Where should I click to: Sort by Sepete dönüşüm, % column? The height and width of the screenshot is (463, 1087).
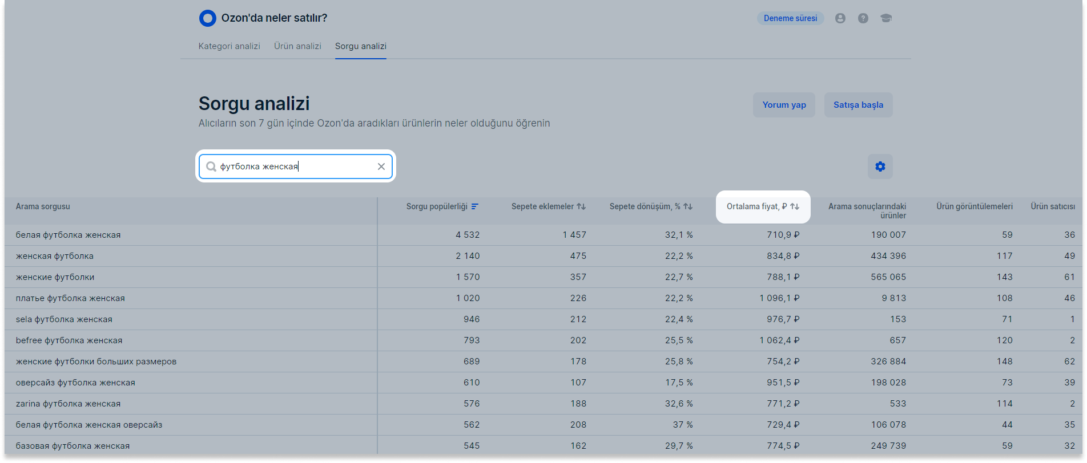coord(650,206)
